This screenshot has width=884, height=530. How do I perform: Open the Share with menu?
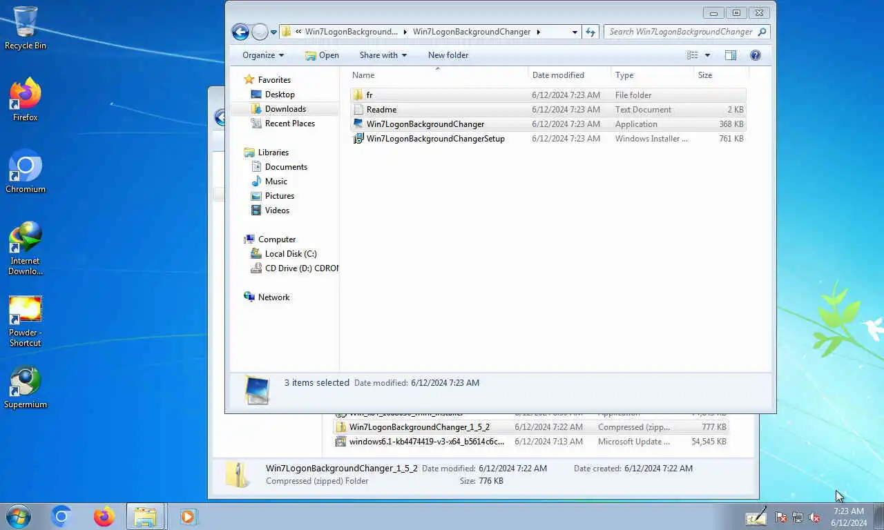point(383,55)
